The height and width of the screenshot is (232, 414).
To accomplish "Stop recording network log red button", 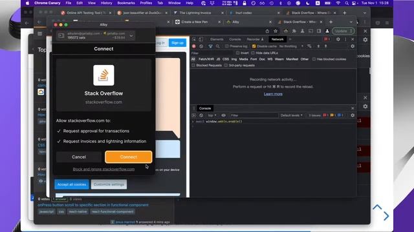I will [194, 46].
